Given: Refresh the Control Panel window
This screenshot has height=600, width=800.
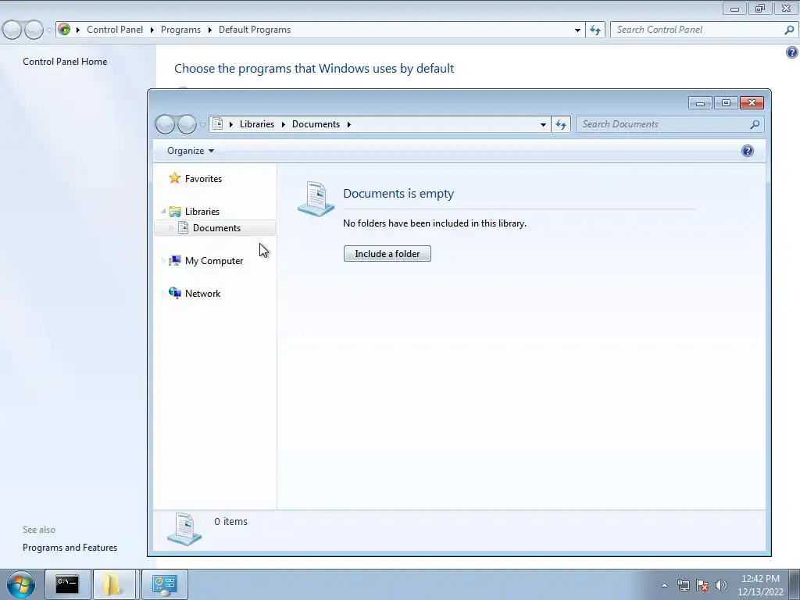Looking at the screenshot, I should (x=595, y=30).
